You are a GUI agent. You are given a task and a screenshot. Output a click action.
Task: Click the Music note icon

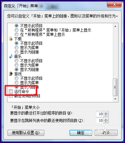pos(11,56)
